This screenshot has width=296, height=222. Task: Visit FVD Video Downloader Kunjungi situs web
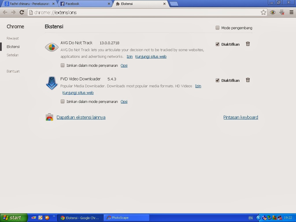[78, 92]
